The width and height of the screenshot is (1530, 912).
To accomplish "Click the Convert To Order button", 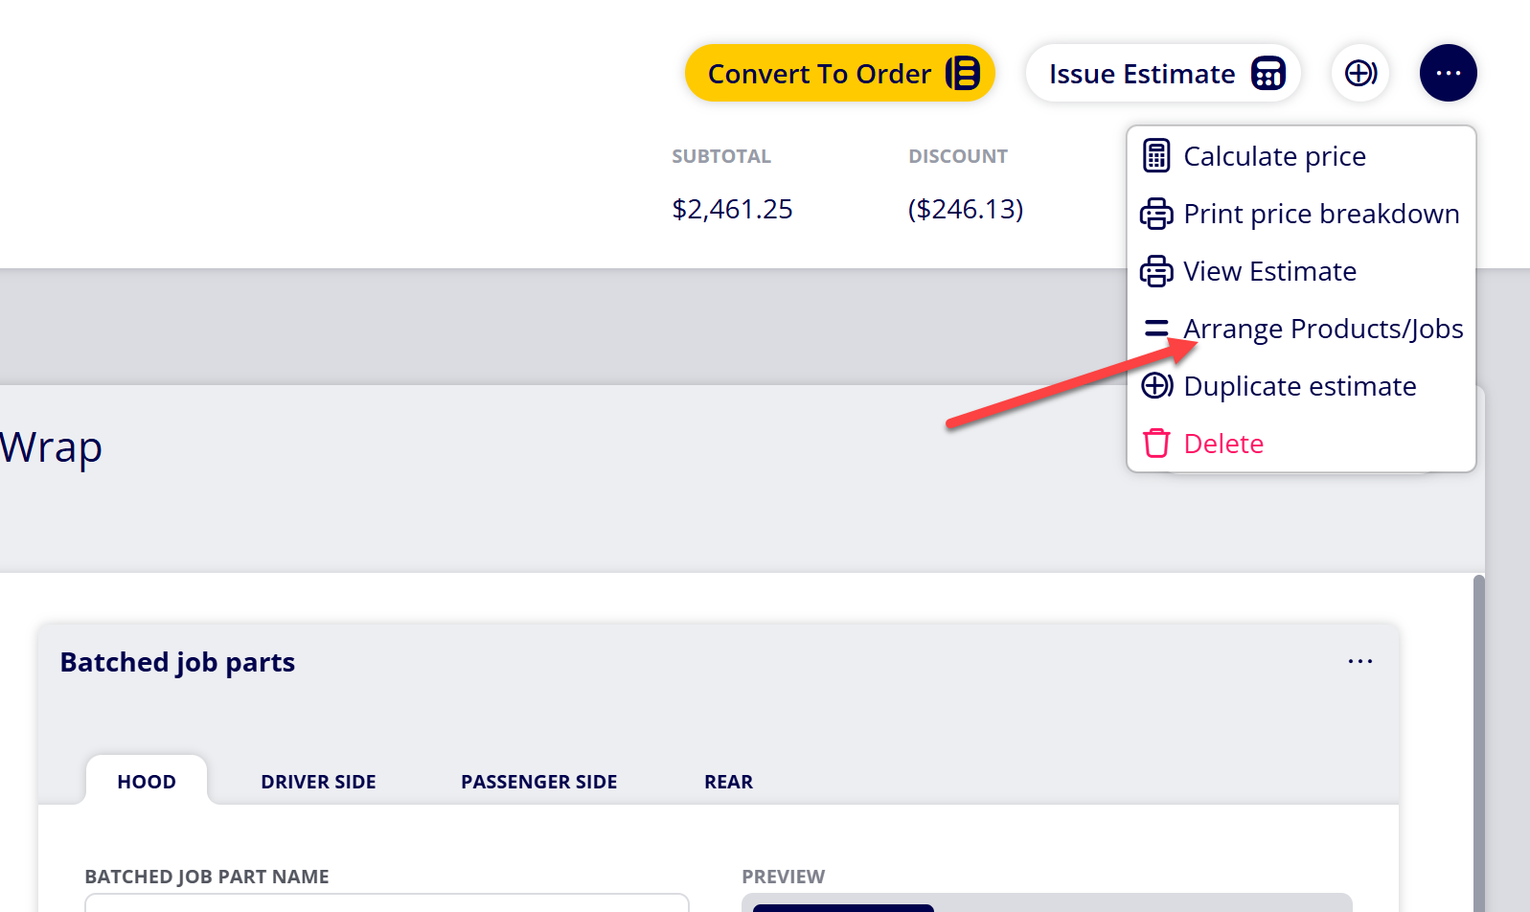I will click(839, 73).
